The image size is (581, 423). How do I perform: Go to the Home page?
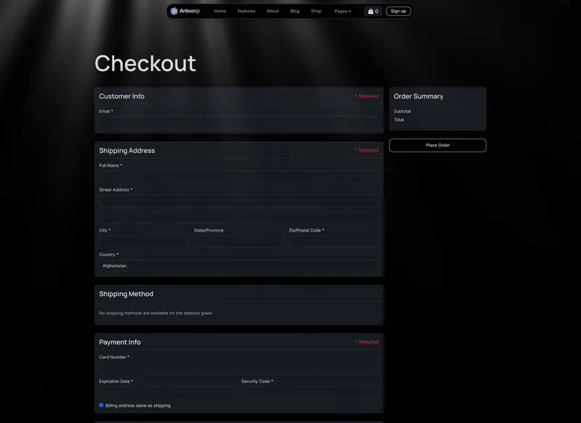[220, 11]
